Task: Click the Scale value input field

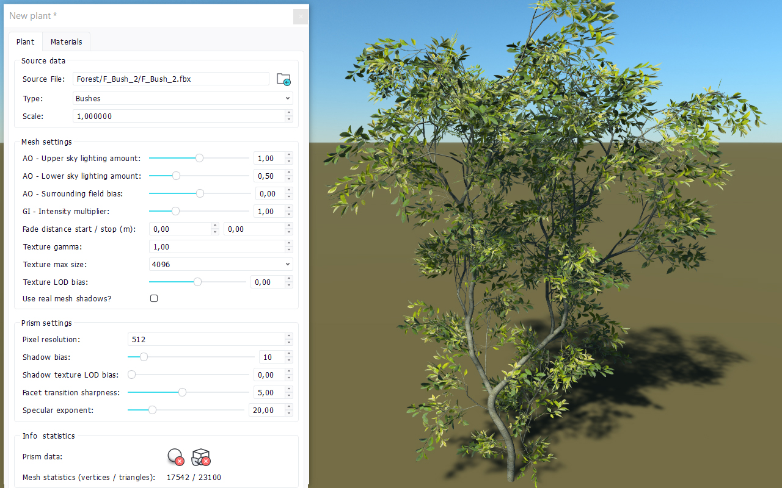Action: tap(178, 116)
